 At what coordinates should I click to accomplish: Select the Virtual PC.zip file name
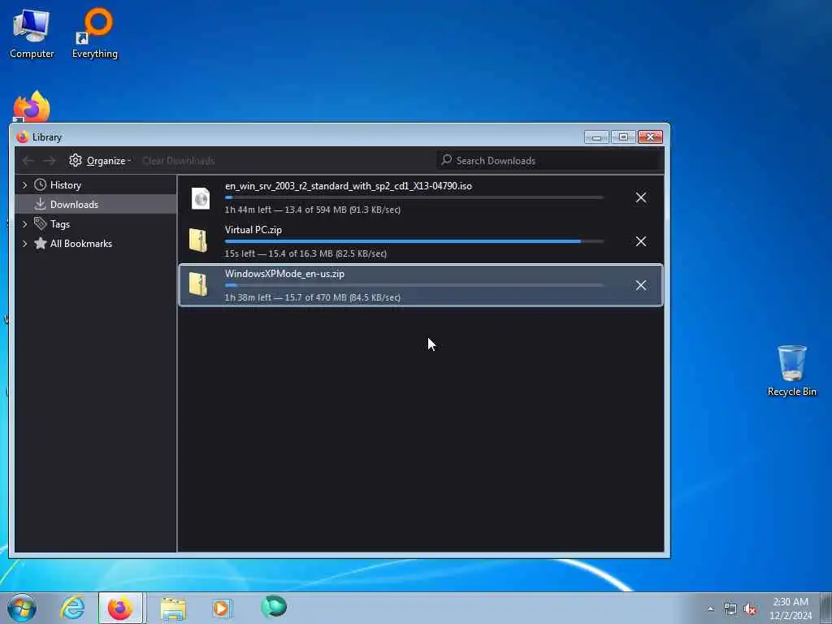pos(253,230)
